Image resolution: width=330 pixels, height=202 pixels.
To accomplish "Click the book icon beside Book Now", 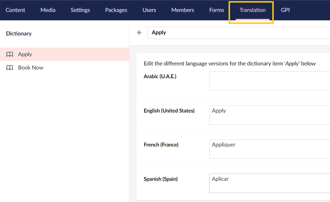I will pyautogui.click(x=10, y=68).
